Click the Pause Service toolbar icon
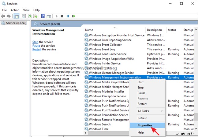Screen dimensions: 198x137 pyautogui.click(x=68, y=16)
